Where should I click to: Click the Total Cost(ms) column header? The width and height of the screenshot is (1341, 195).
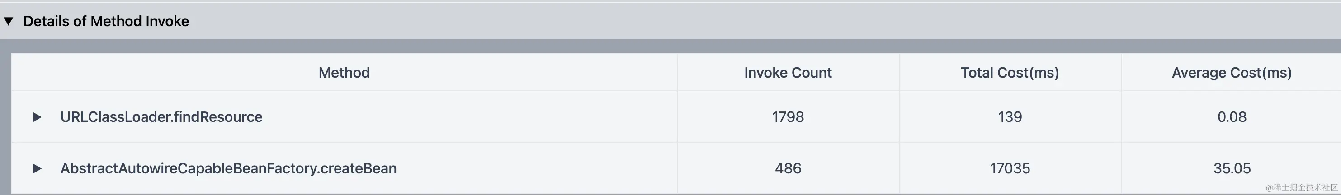pos(1010,73)
